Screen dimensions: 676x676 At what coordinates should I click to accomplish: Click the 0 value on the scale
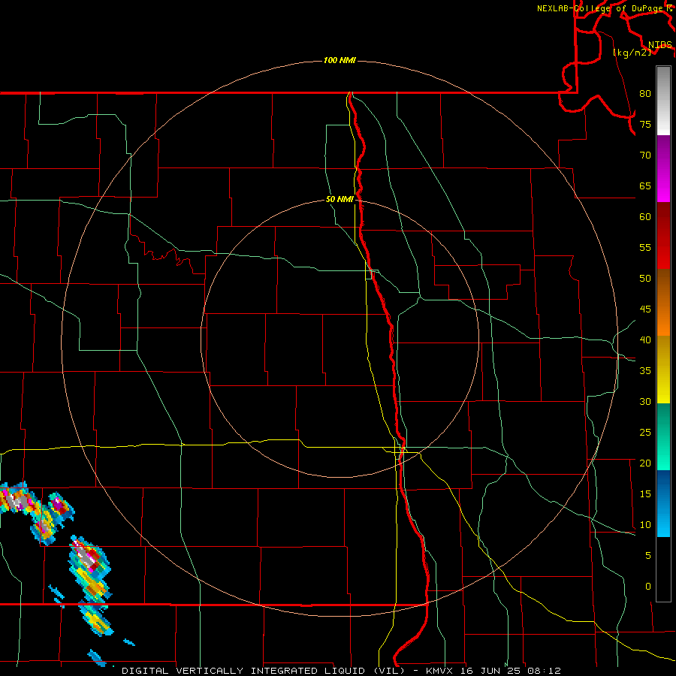[x=648, y=587]
